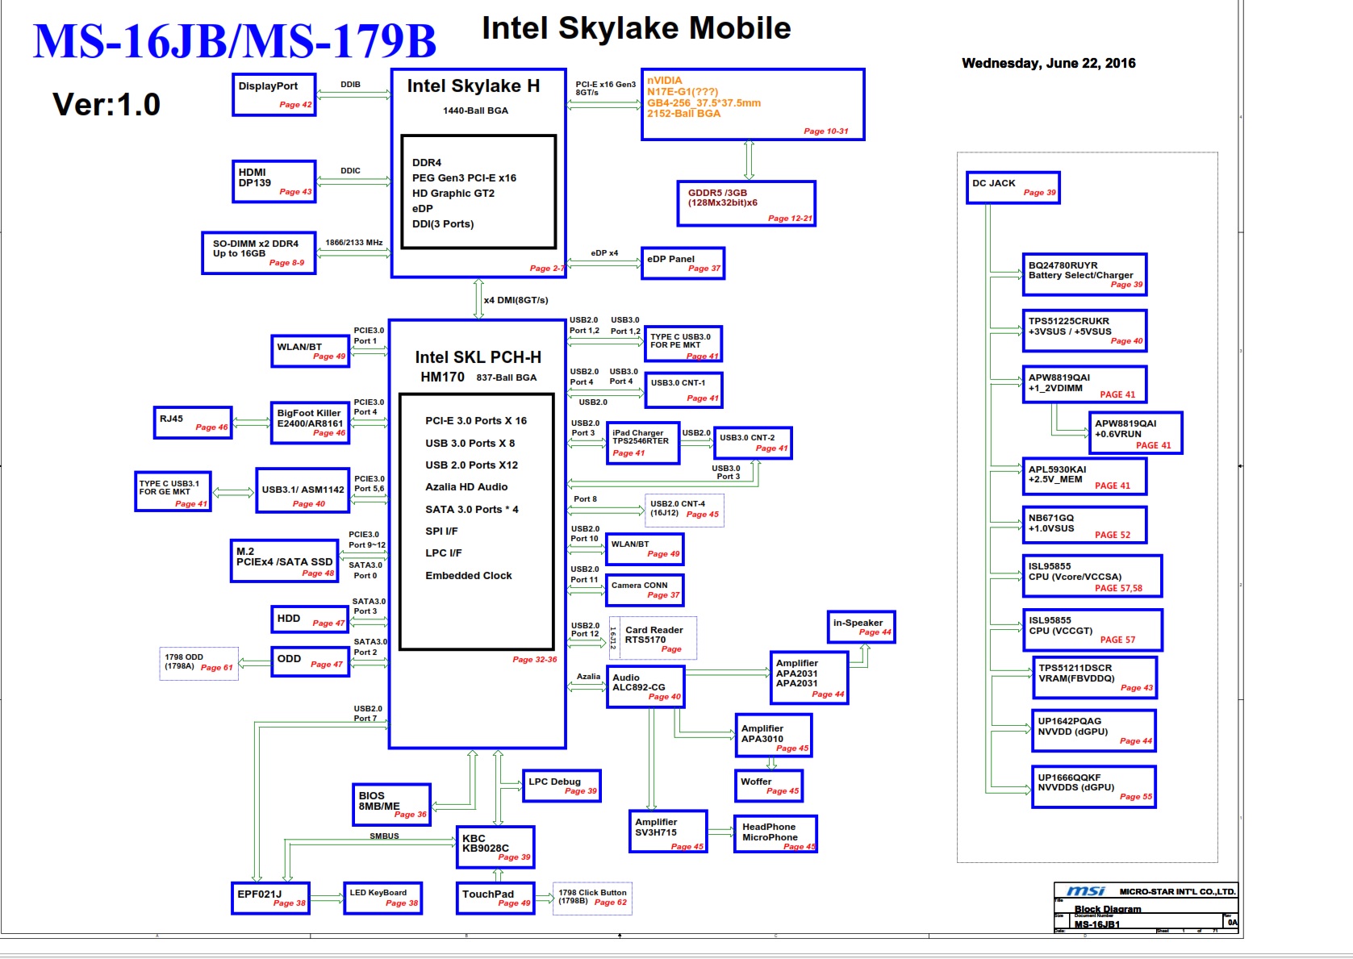Click the UP1666QQKF NVVDDS (dGPU) block
This screenshot has width=1353, height=959.
[x=1094, y=786]
